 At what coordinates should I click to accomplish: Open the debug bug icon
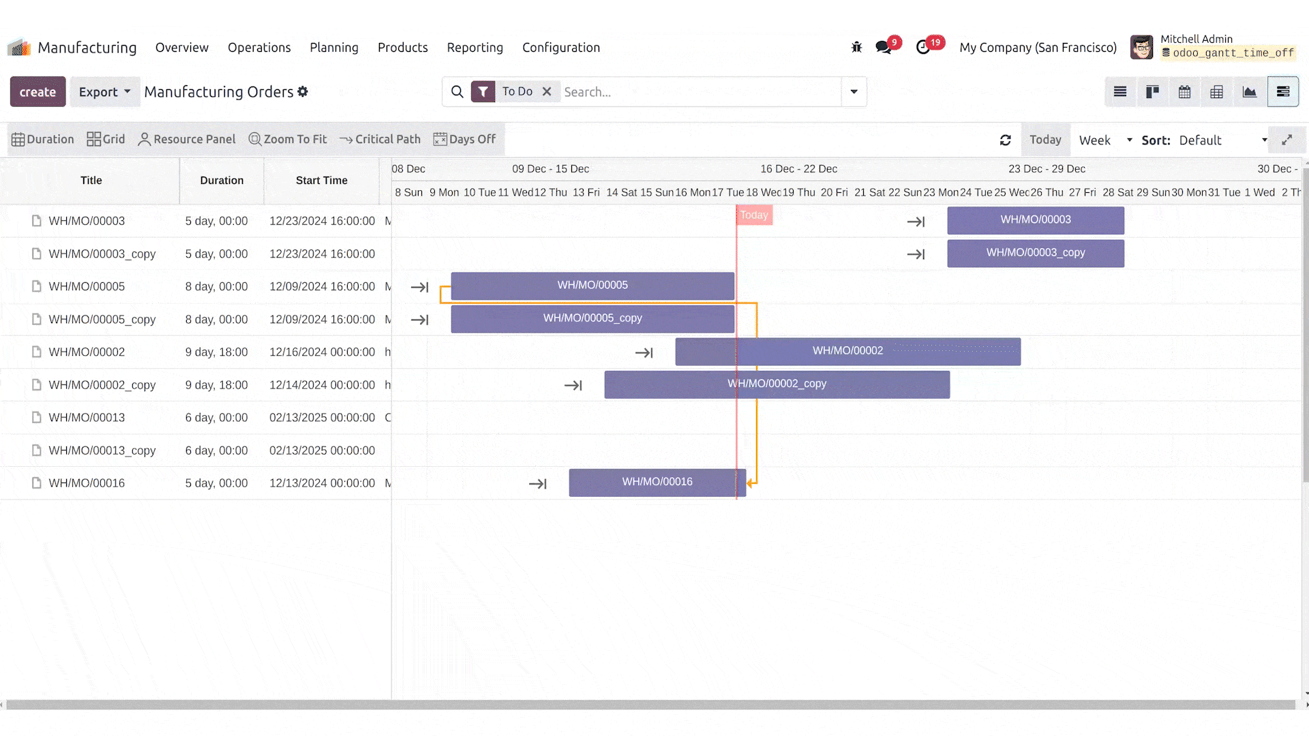pos(856,47)
